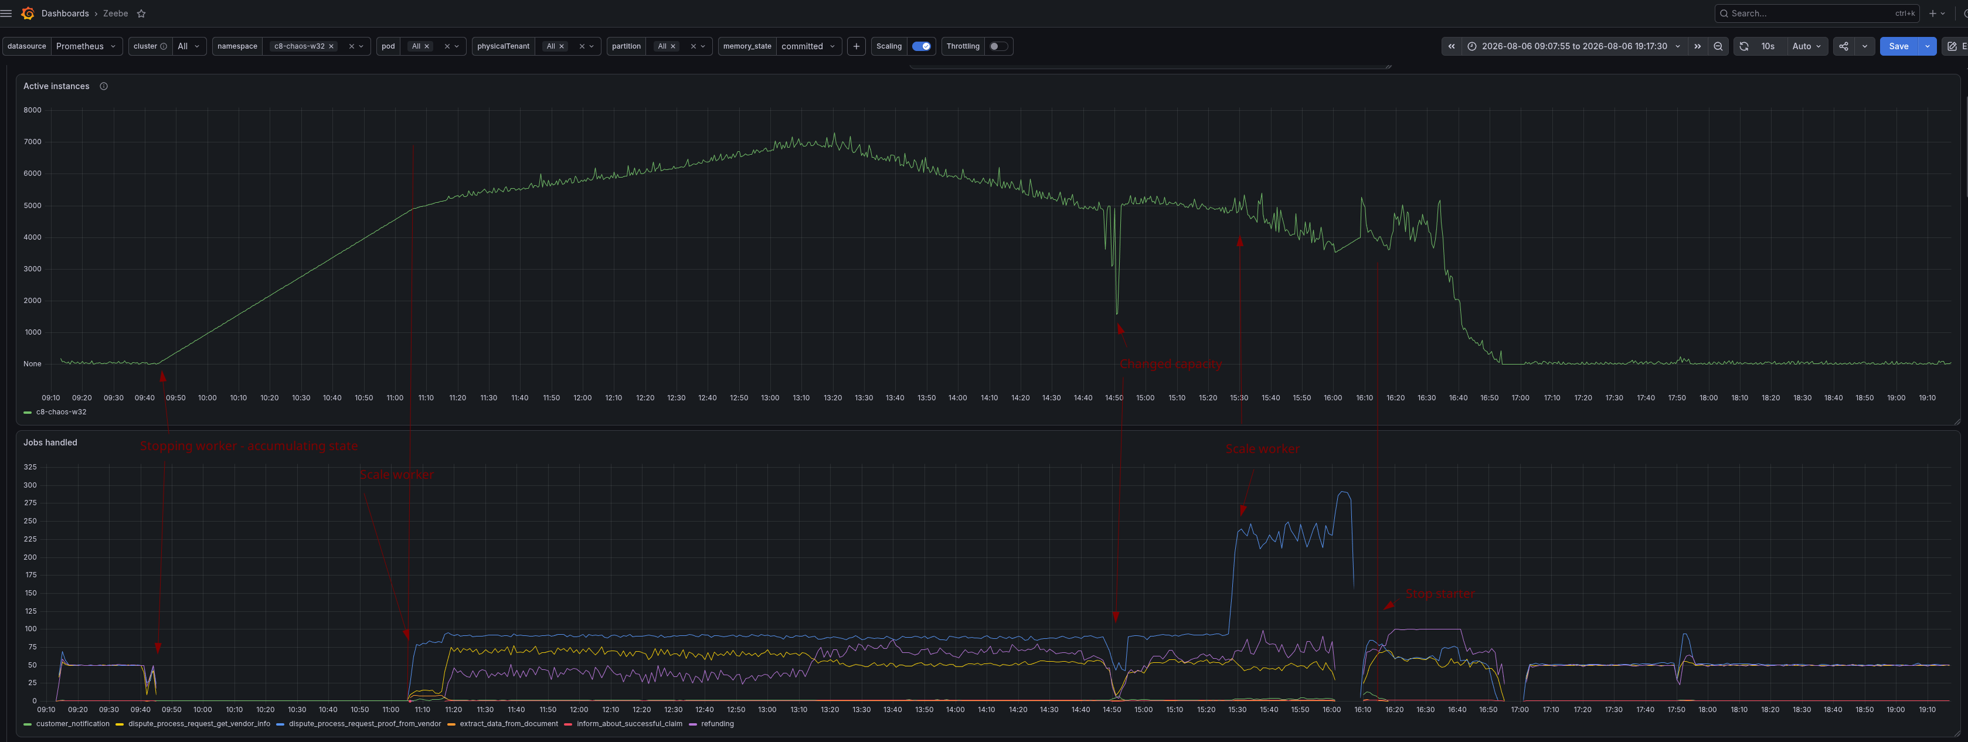
Task: Expand the partition dropdown chevron
Action: (x=703, y=47)
